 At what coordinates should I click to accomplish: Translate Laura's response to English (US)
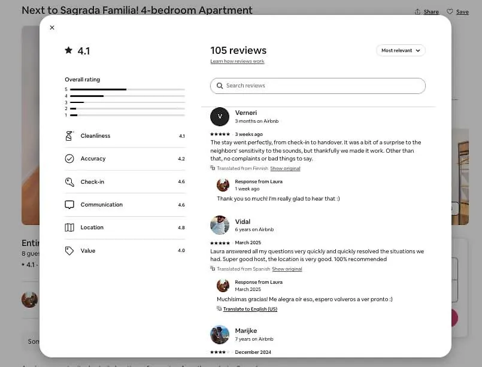click(250, 309)
